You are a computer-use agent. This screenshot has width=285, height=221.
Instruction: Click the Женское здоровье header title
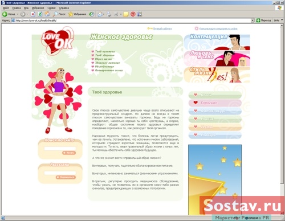tap(121, 37)
